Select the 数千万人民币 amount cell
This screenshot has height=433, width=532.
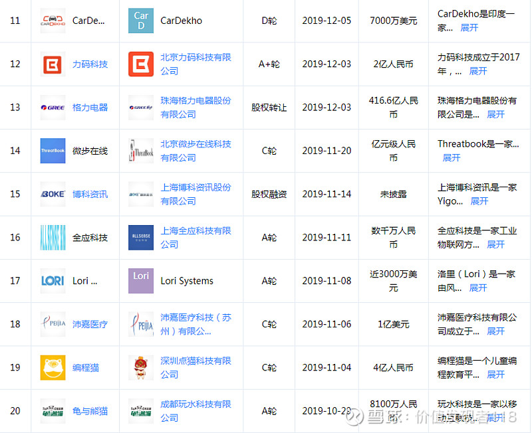pos(394,238)
